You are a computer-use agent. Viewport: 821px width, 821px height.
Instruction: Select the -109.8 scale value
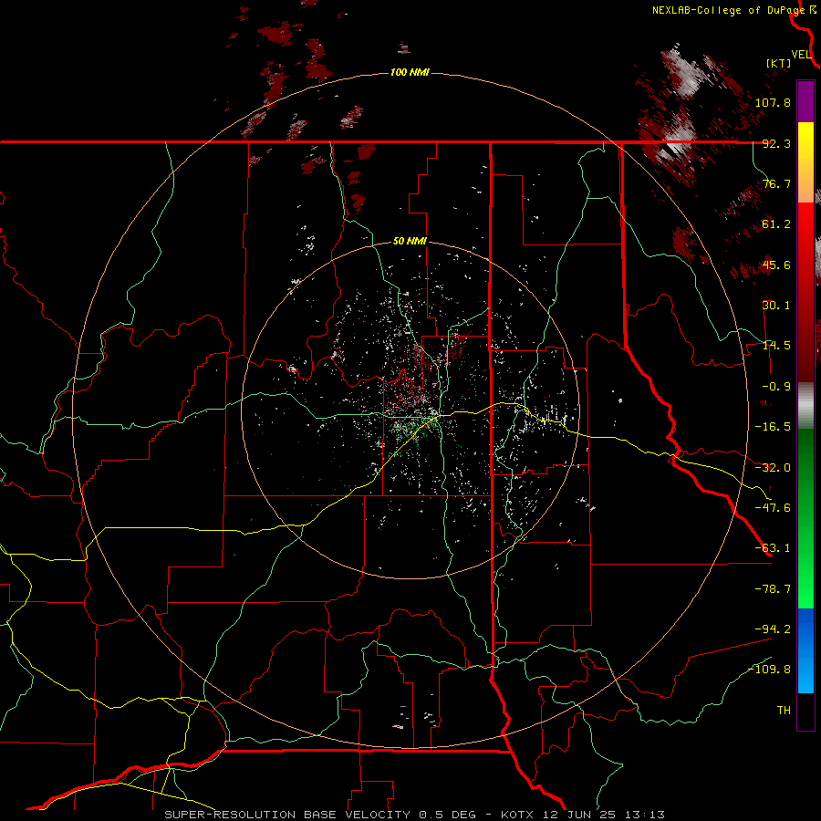[769, 670]
